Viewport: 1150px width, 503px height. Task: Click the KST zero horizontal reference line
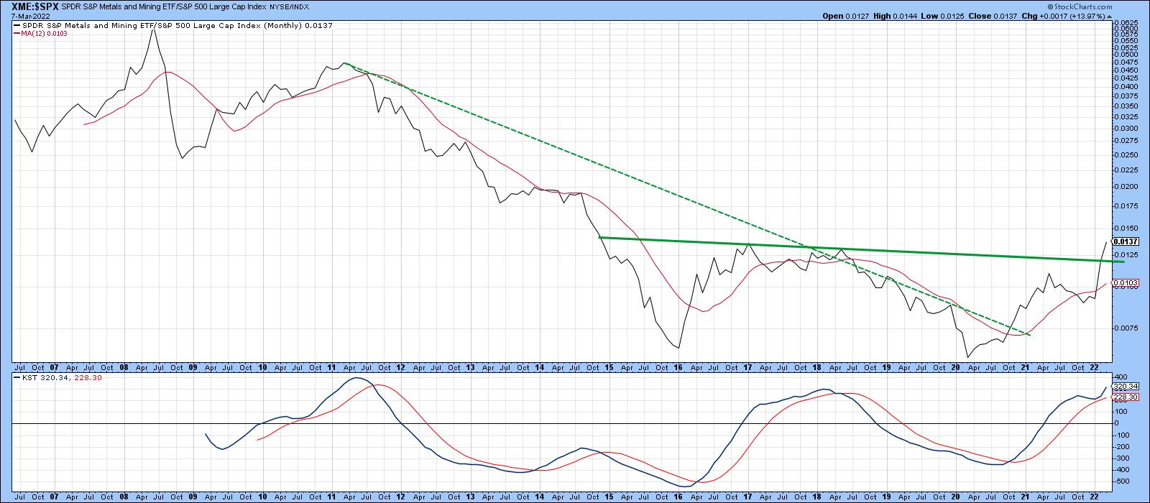click(561, 423)
